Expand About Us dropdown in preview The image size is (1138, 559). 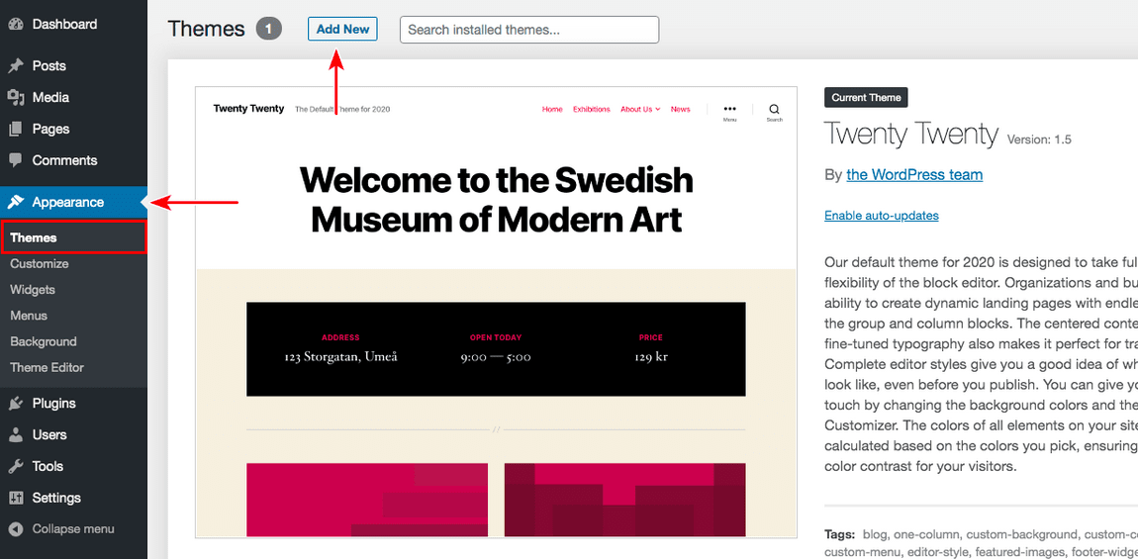[x=640, y=109]
